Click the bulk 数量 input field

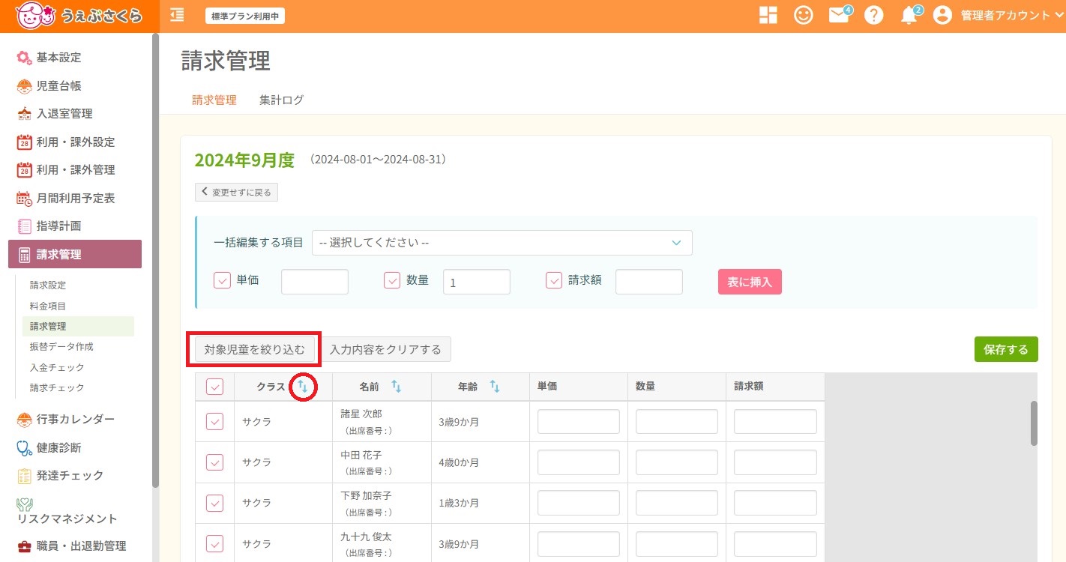477,282
